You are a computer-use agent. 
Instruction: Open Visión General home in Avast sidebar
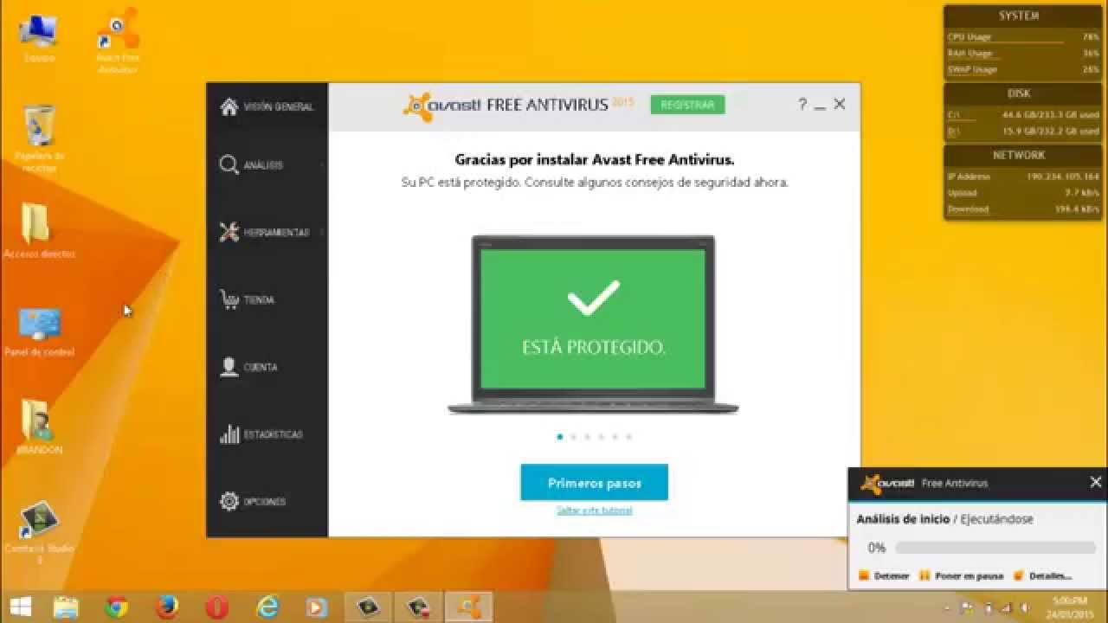[x=267, y=106]
